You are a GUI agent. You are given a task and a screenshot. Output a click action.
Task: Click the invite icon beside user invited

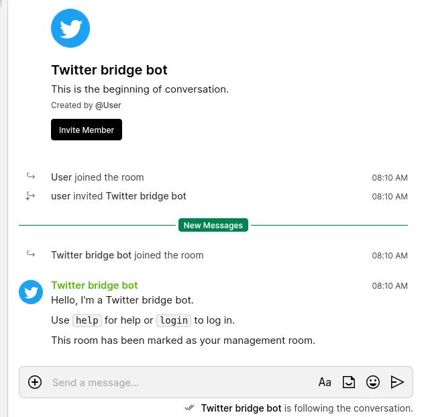(x=31, y=196)
